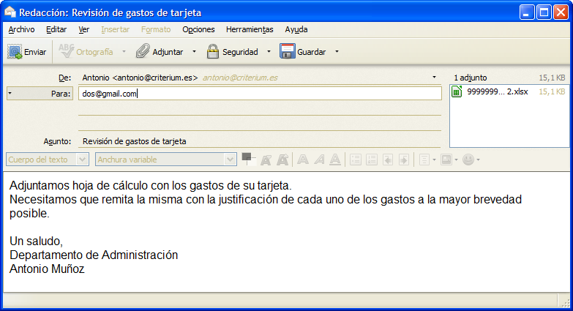
Task: Maximize the compose window
Action: tap(544, 12)
